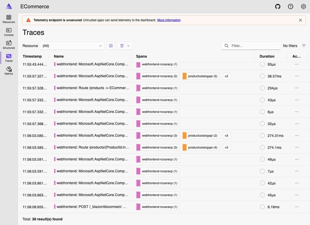Open actions menu for the 234µs trace

click(297, 88)
